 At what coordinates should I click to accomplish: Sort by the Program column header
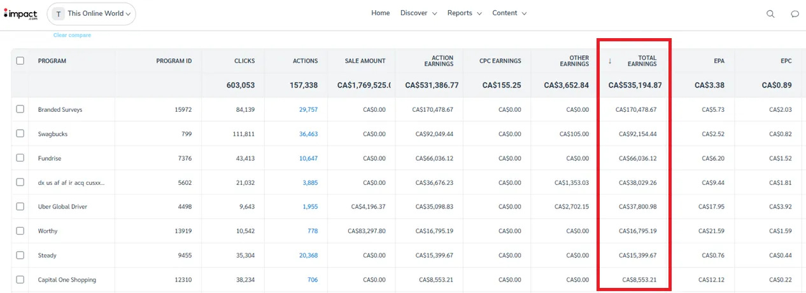tap(52, 61)
